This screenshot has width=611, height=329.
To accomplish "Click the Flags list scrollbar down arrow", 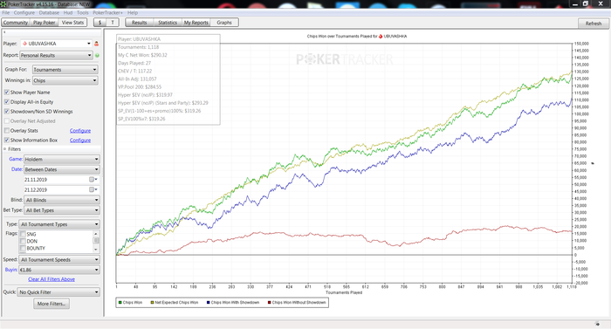I will point(96,249).
